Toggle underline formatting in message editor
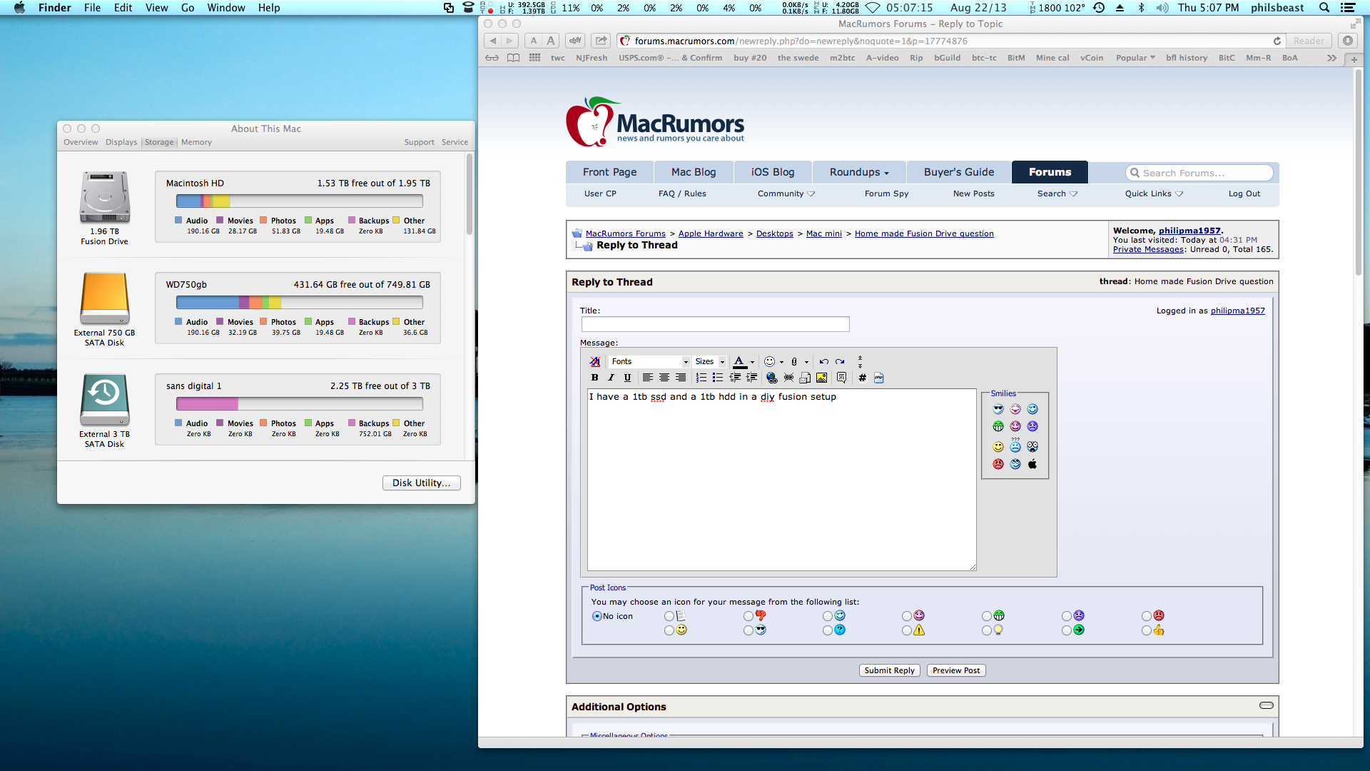This screenshot has width=1370, height=771. 627,378
